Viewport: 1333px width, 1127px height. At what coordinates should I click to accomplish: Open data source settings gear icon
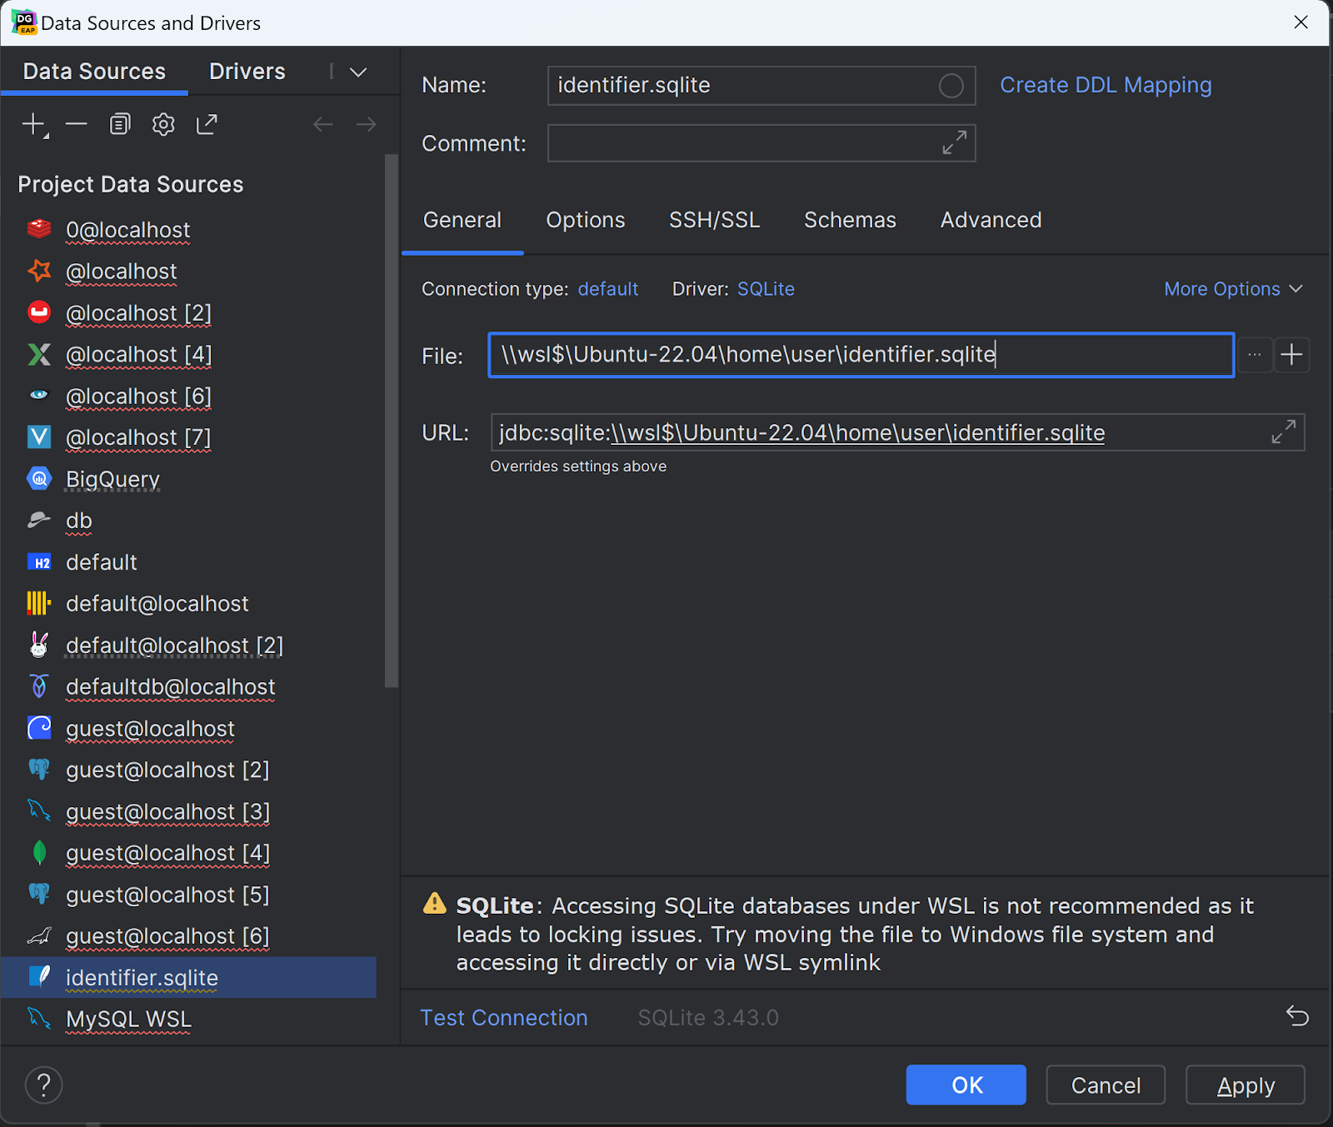pyautogui.click(x=163, y=125)
